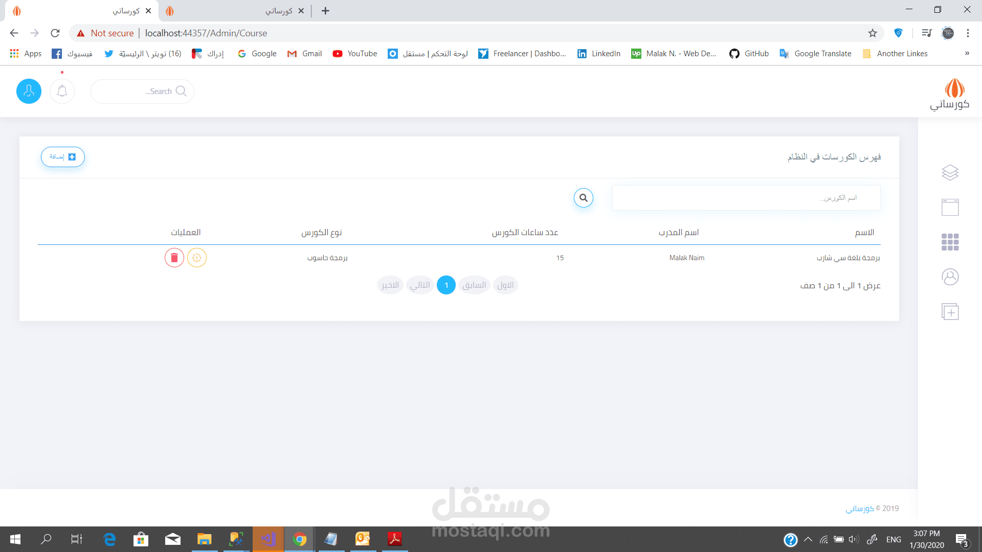
Task: Open the window-panel sidebar icon
Action: [x=950, y=207]
